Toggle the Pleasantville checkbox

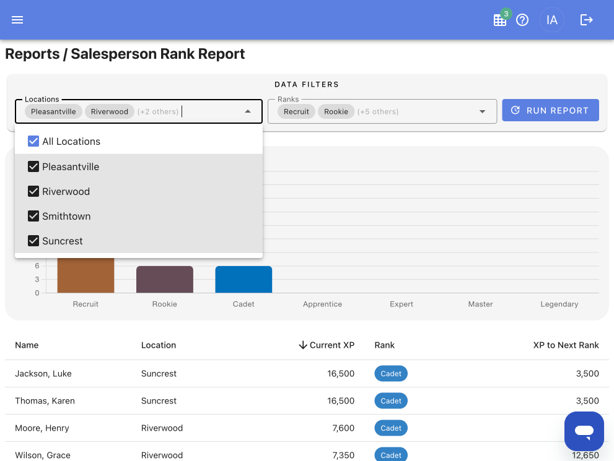coord(33,166)
